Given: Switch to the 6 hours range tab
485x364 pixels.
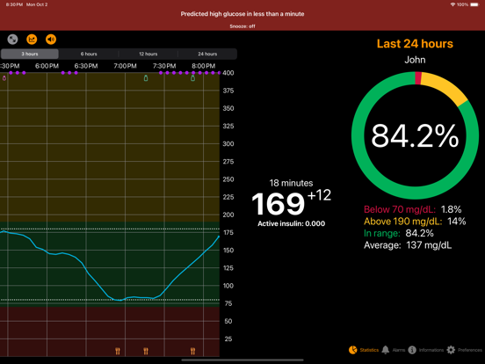Looking at the screenshot, I should [89, 54].
